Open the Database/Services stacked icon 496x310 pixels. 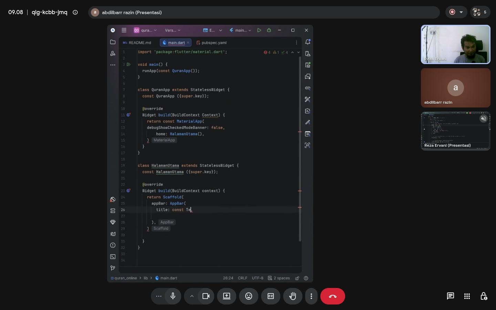pyautogui.click(x=113, y=211)
